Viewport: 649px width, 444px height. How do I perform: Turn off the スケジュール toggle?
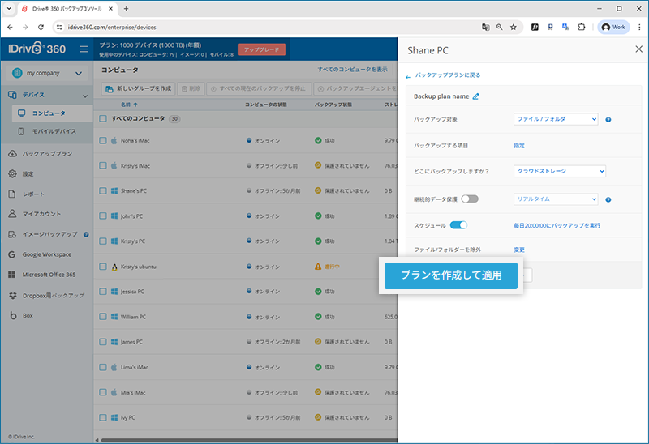[458, 225]
